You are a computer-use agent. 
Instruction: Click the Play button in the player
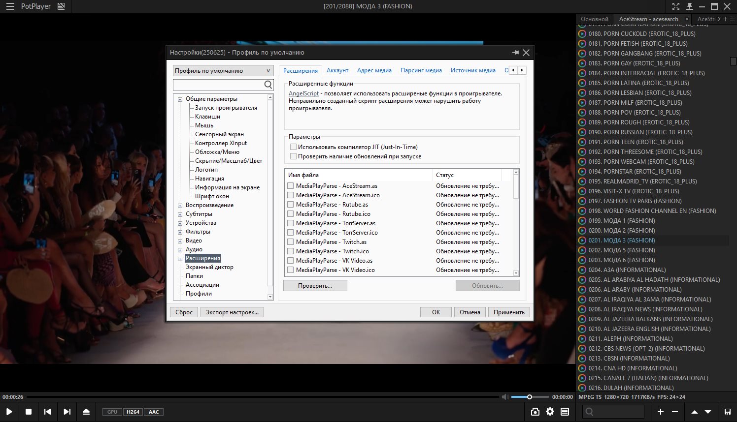tap(9, 412)
